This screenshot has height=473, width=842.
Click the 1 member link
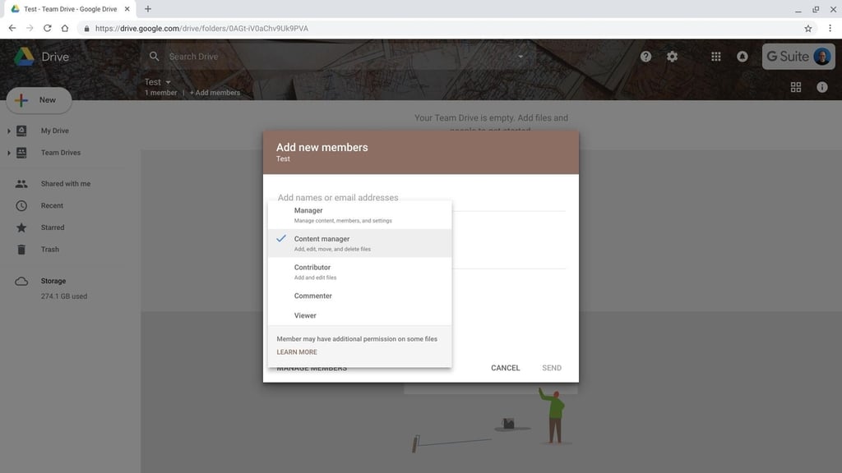[x=160, y=92]
